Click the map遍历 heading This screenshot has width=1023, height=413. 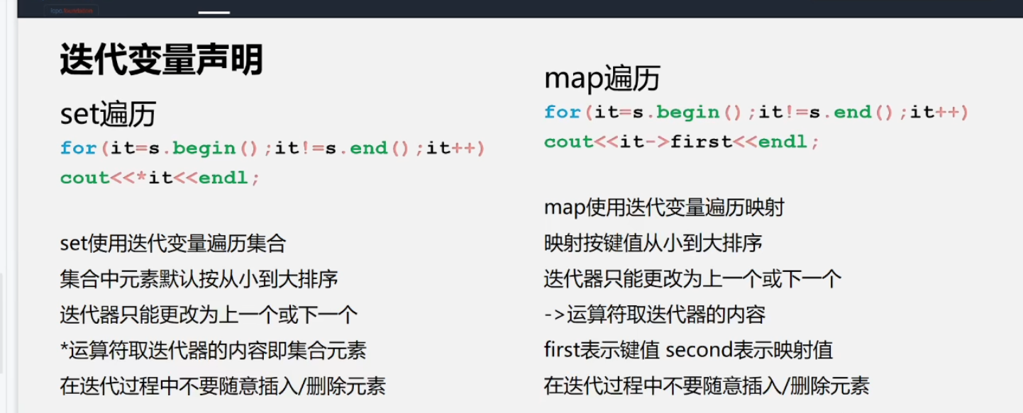(602, 79)
